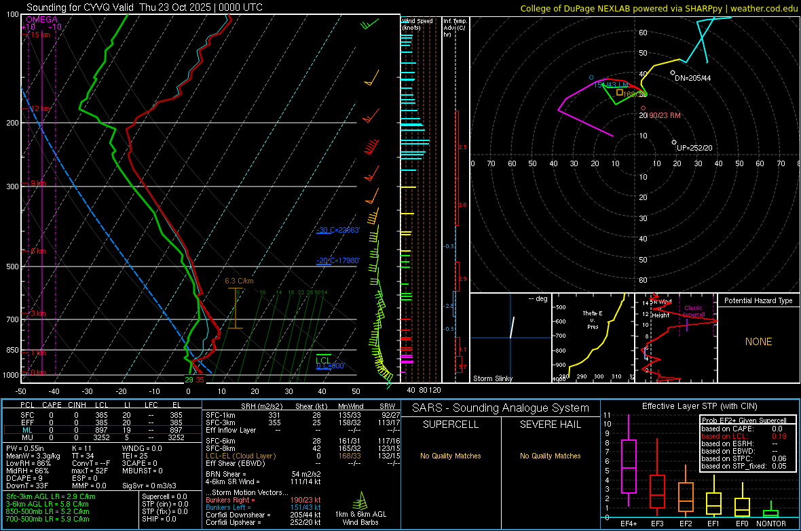The width and height of the screenshot is (801, 531).
Task: Click 'Effective Layer STP (with CIN)' title
Action: click(699, 406)
